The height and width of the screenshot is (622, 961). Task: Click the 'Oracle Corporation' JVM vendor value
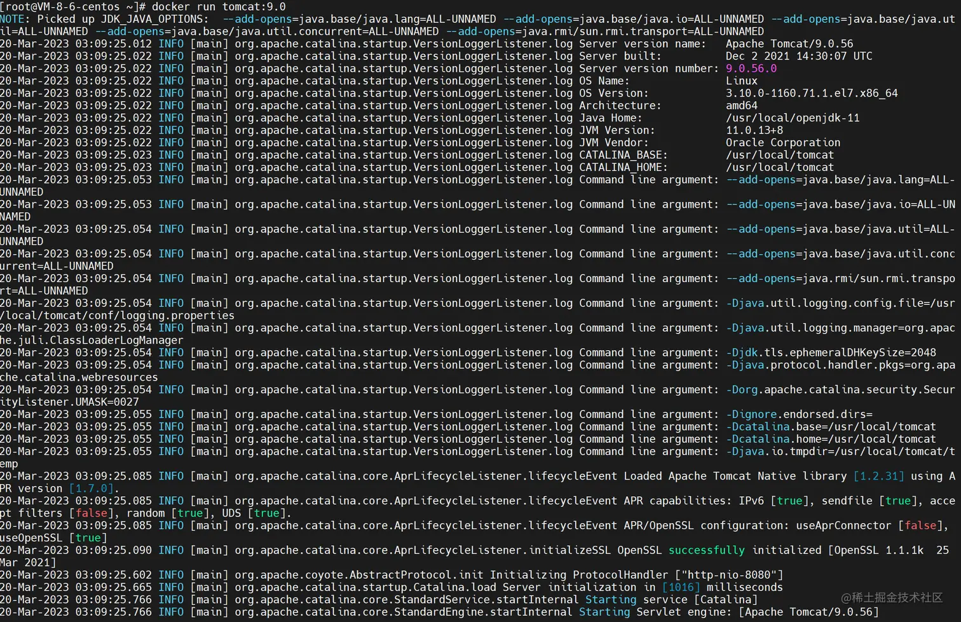783,143
